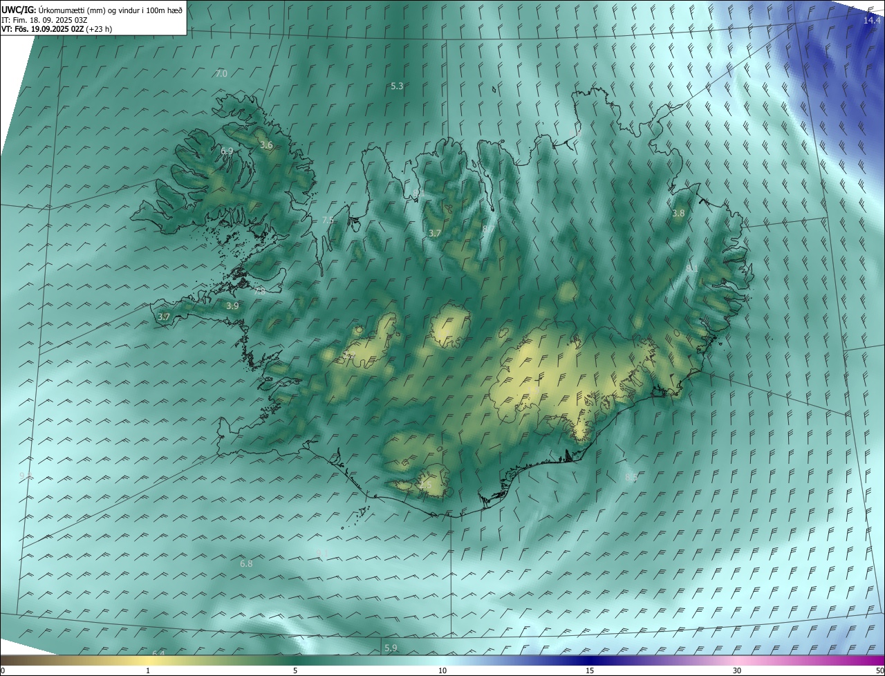The height and width of the screenshot is (676, 885).
Task: Click the '10' tick label on the colour scale
Action: pos(442,671)
